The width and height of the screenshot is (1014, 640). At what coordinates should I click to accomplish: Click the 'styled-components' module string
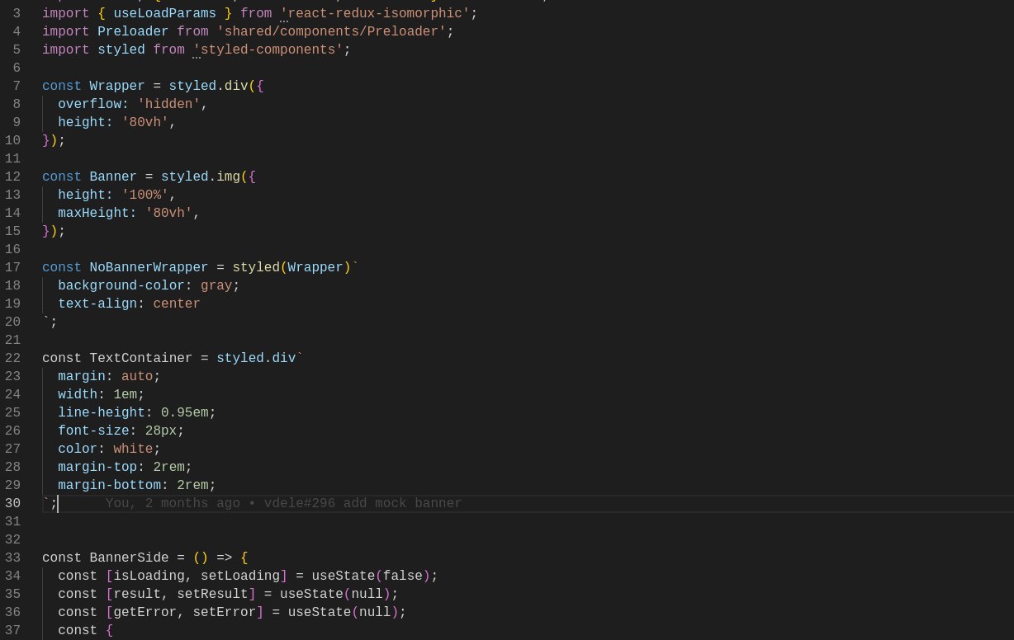click(x=268, y=49)
